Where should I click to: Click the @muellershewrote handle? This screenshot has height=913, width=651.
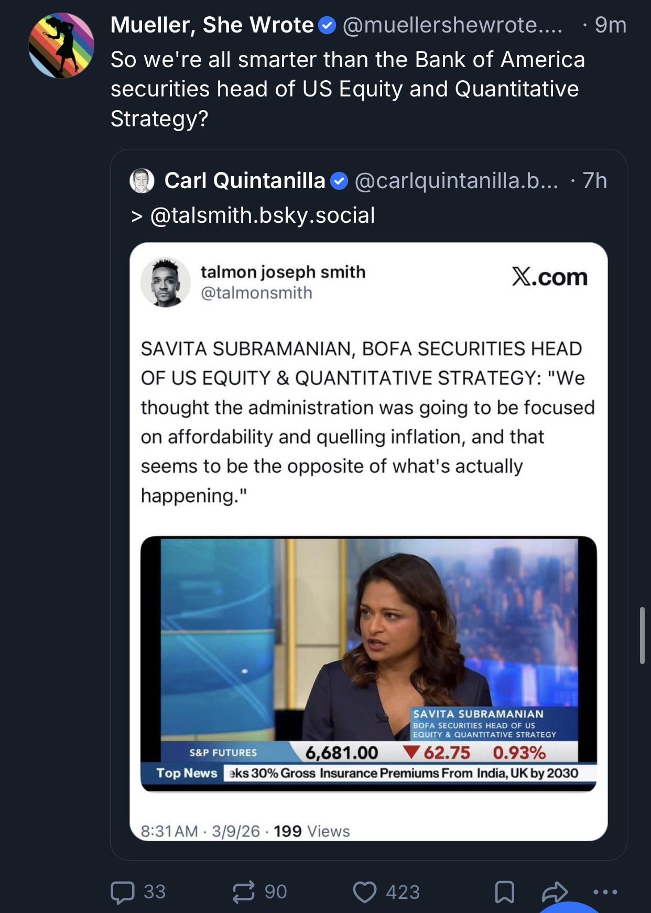point(452,25)
